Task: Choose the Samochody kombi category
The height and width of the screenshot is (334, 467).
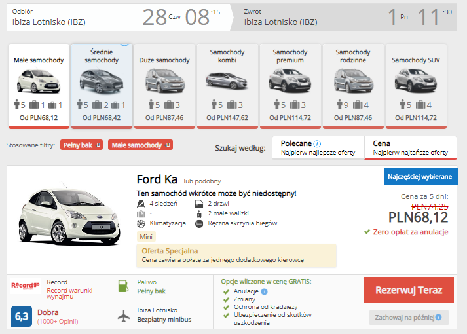Action: click(x=227, y=86)
